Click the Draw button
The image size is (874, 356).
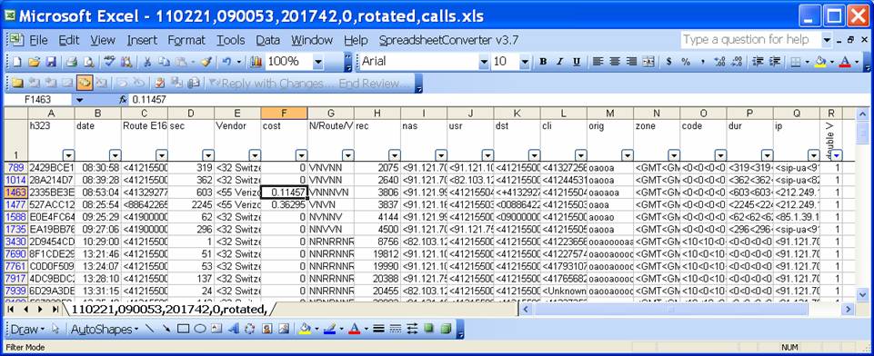[x=27, y=330]
